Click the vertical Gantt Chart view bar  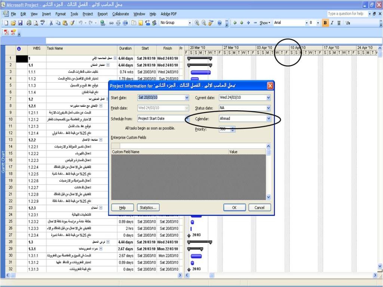tap(3, 162)
